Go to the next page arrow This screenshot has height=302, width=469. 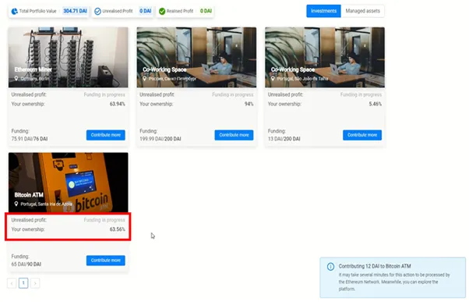[35, 283]
